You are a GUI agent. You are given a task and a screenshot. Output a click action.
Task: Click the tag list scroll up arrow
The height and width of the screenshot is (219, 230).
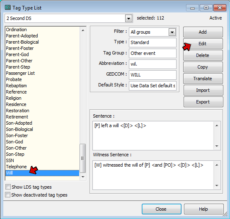coord(83,30)
